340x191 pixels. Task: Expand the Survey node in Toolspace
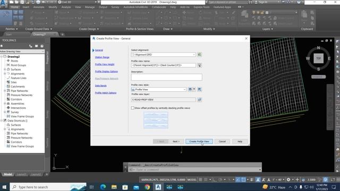(x=5, y=112)
